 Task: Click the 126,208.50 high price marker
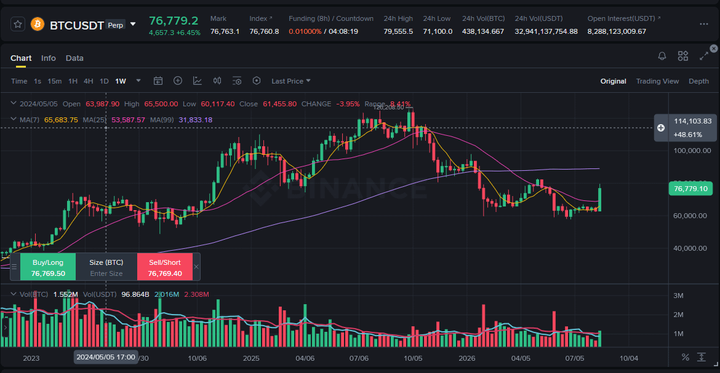point(388,107)
